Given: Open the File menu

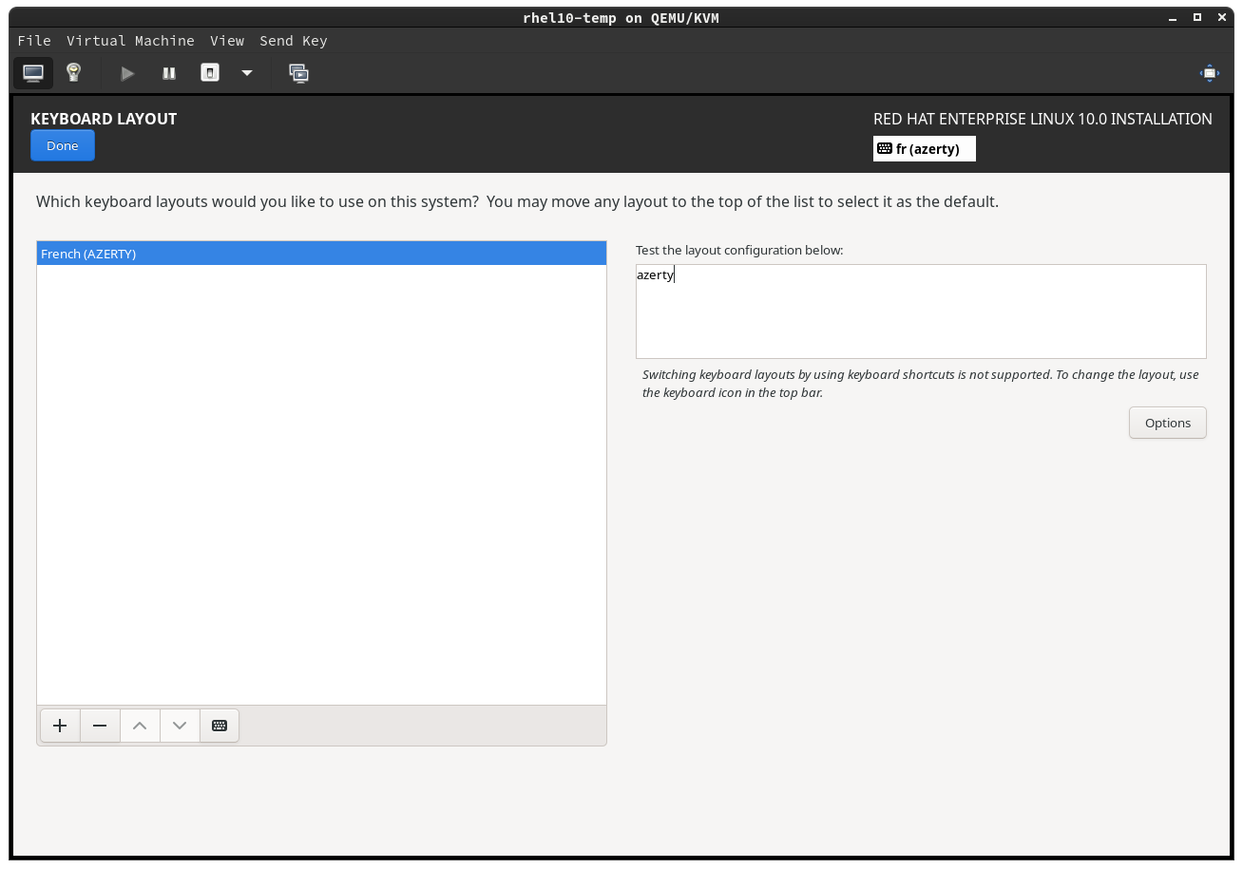Looking at the screenshot, I should point(34,41).
